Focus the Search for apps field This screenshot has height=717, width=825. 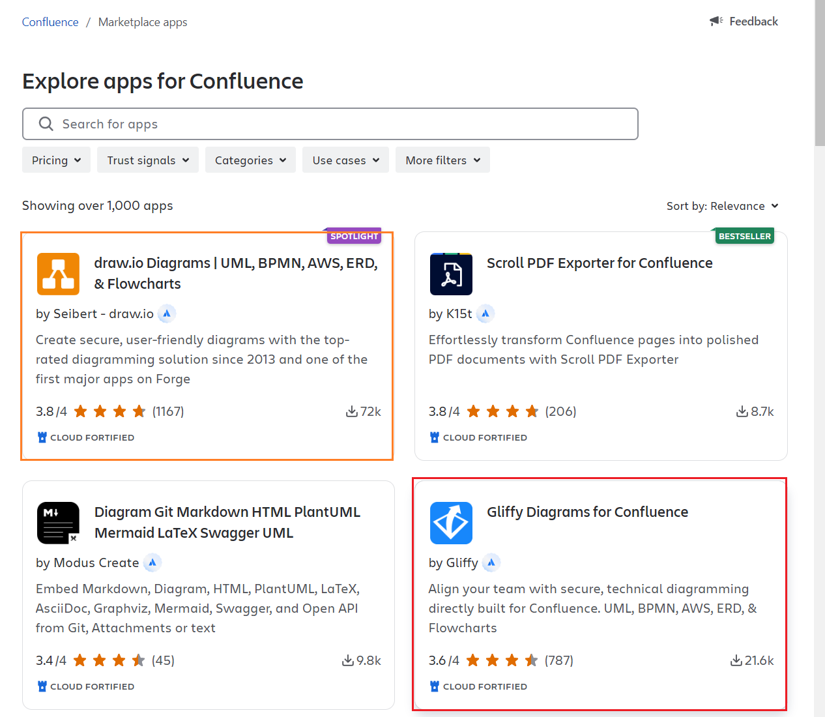330,124
